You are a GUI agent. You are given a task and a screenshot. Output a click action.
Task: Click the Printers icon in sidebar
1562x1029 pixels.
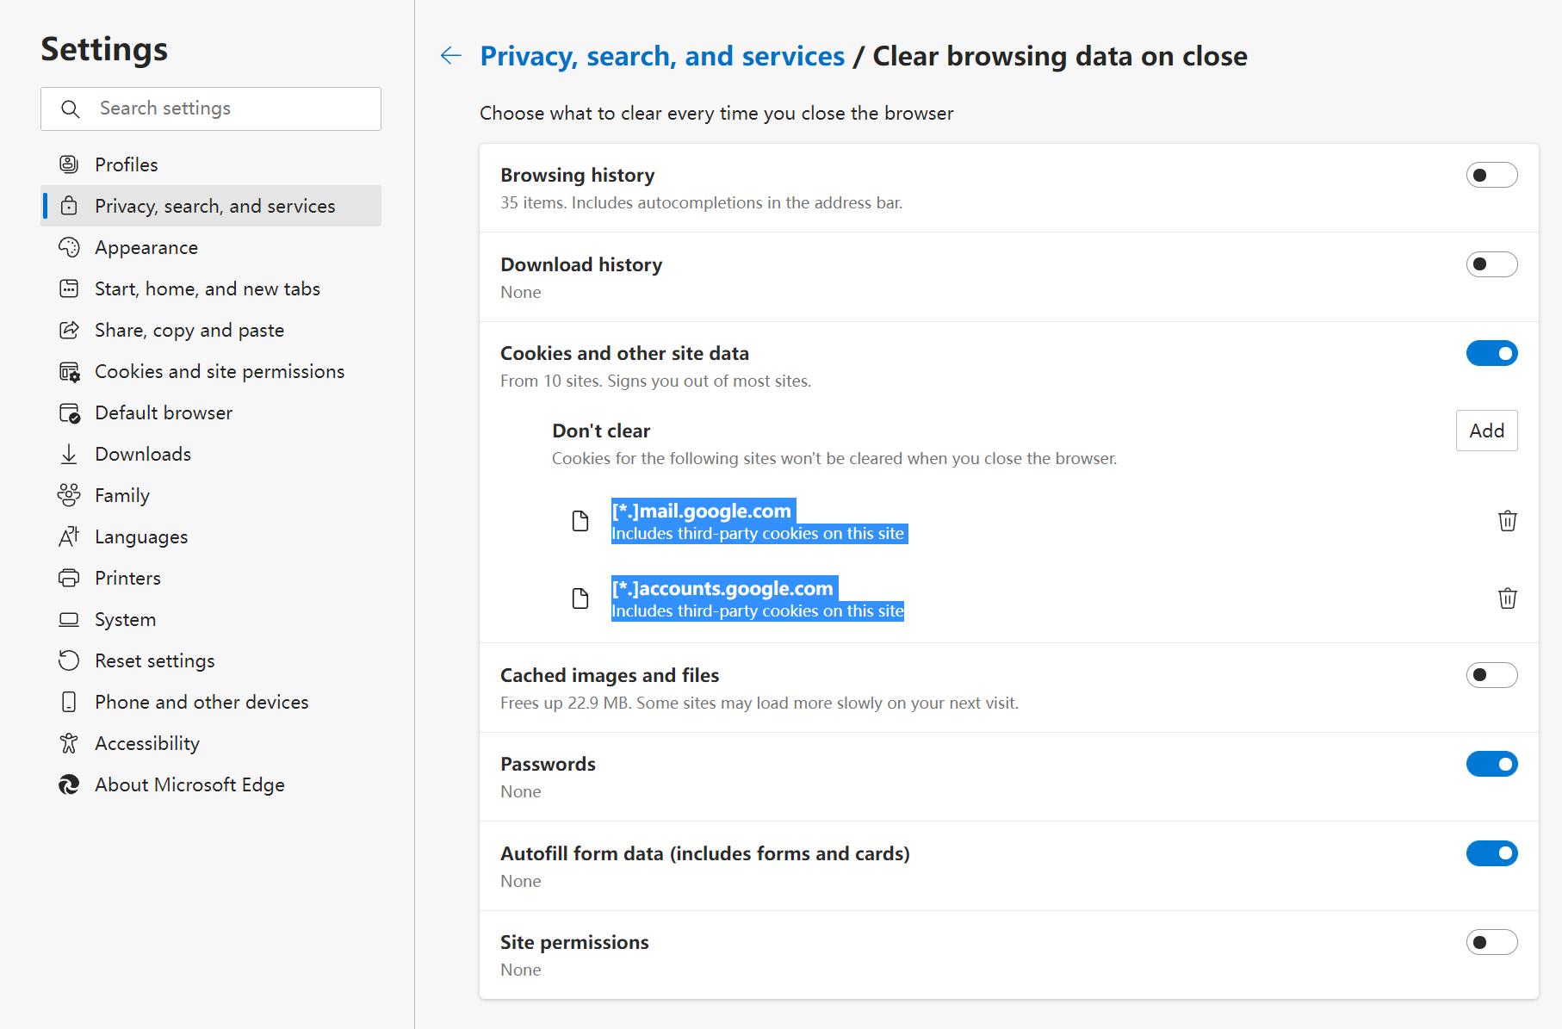pyautogui.click(x=69, y=578)
